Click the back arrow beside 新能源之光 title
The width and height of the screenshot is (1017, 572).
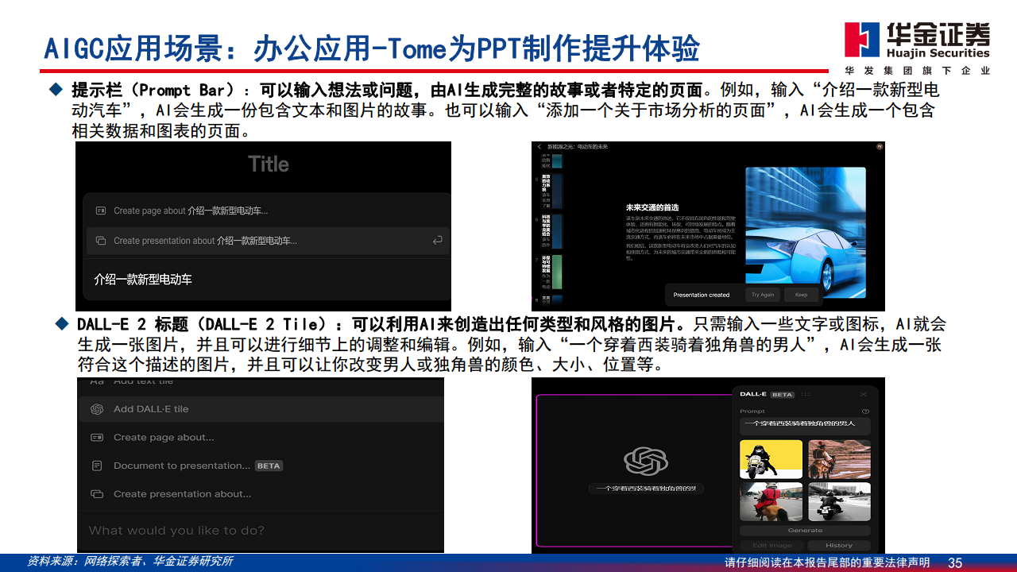[539, 147]
